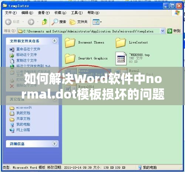Click the copy file task icon
Screen dimensions: 185x172
[12, 61]
